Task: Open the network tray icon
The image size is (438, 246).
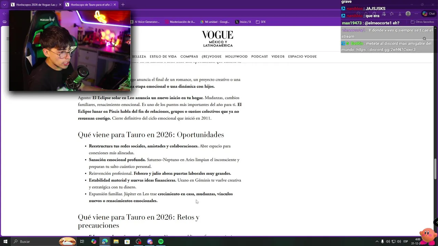Action: point(394,242)
